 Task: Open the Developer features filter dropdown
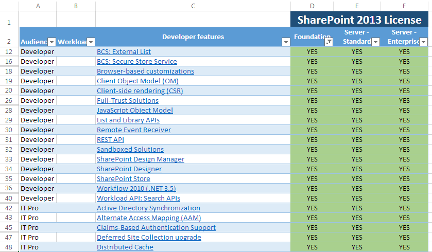tap(286, 42)
